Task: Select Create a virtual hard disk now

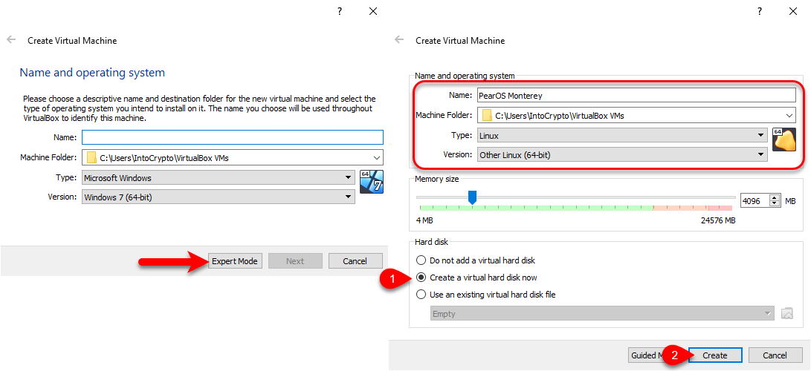Action: [x=477, y=277]
